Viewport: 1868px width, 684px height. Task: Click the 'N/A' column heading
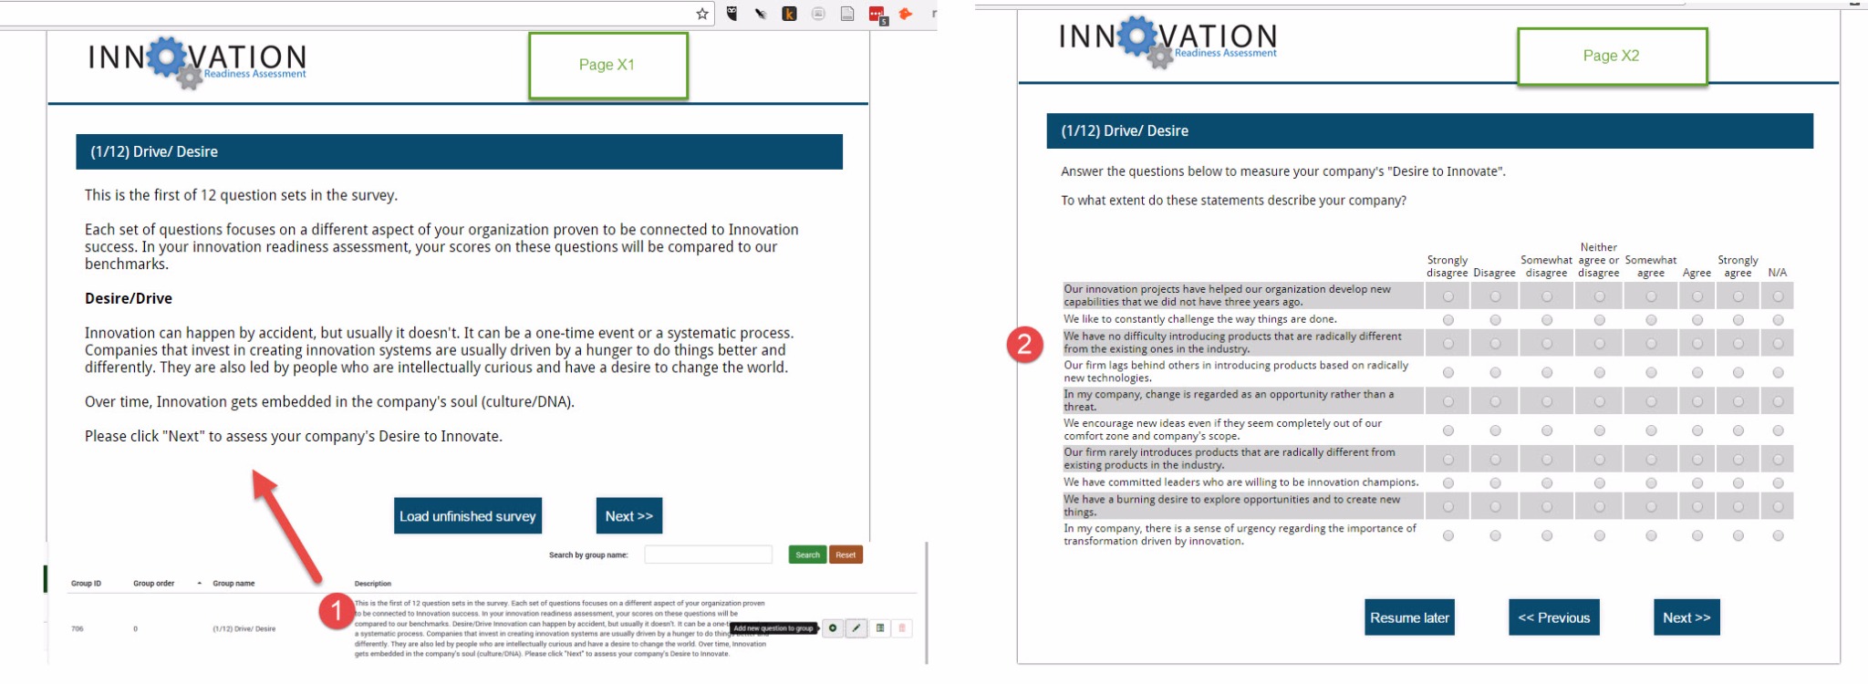1778,273
